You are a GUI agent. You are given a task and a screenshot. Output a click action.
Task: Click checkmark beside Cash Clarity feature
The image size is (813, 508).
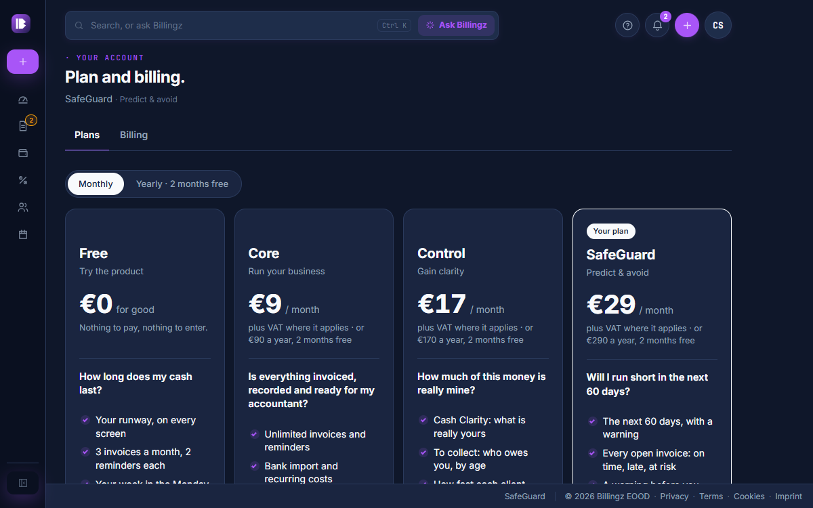pyautogui.click(x=423, y=420)
